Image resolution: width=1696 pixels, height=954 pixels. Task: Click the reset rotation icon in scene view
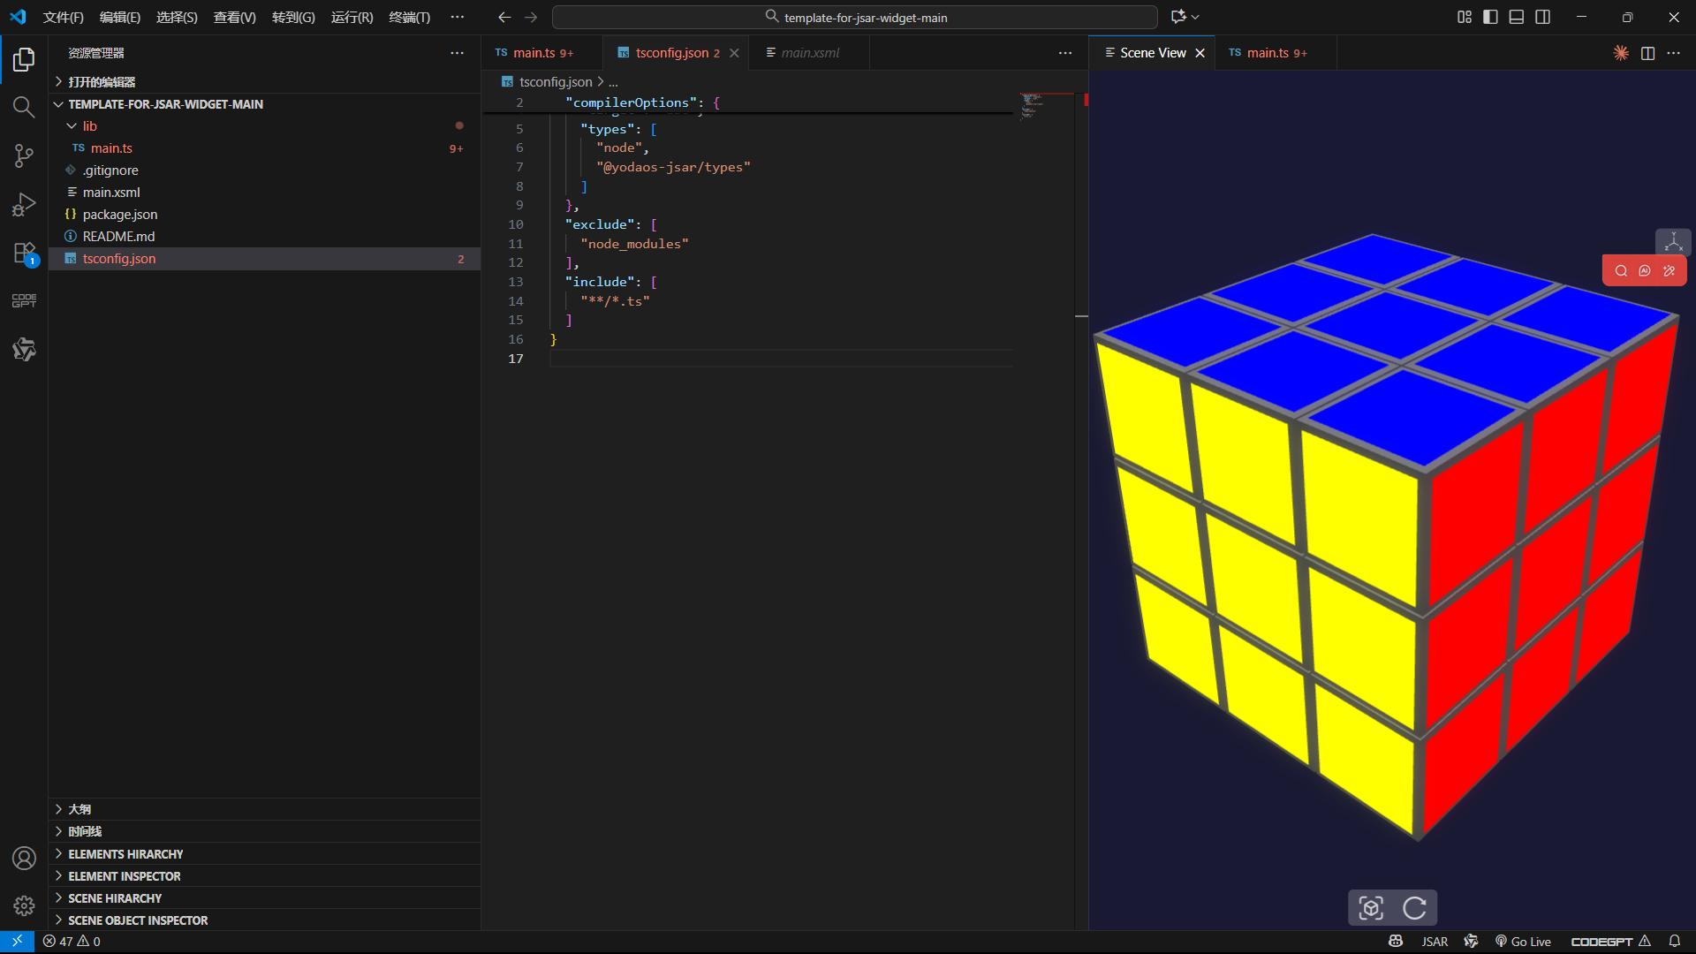[1414, 908]
